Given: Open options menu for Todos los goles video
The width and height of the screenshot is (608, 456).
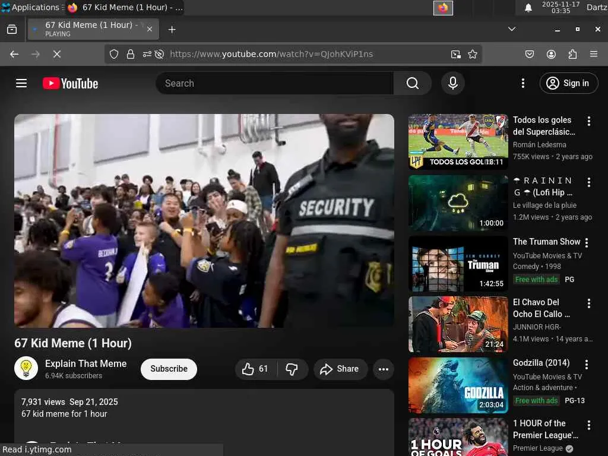Looking at the screenshot, I should click(x=588, y=121).
